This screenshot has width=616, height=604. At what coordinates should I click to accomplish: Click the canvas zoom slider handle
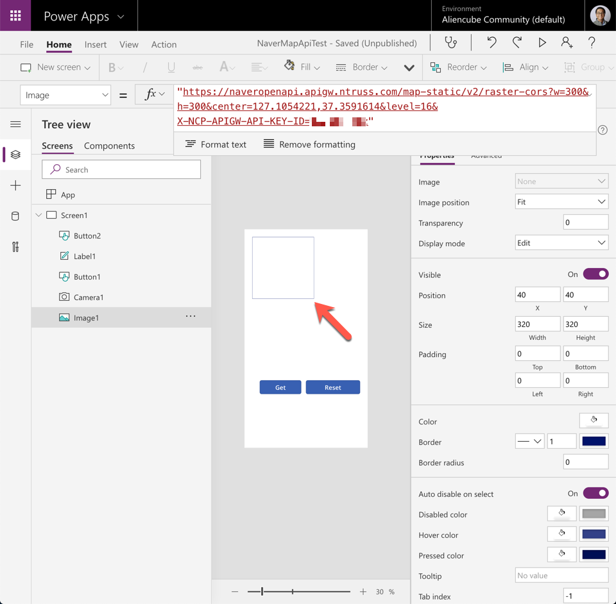click(x=262, y=591)
